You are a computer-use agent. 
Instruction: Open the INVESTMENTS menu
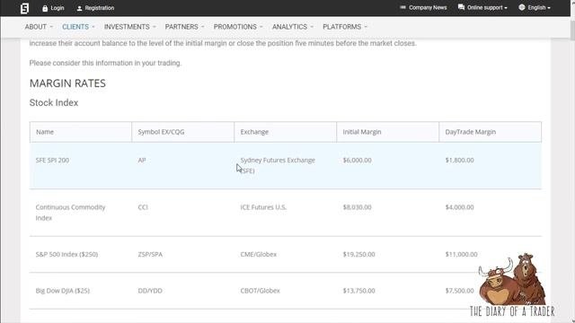[129, 27]
